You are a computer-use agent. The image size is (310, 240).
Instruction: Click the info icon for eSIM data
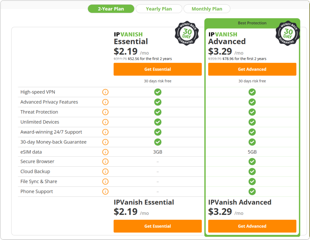pos(105,152)
